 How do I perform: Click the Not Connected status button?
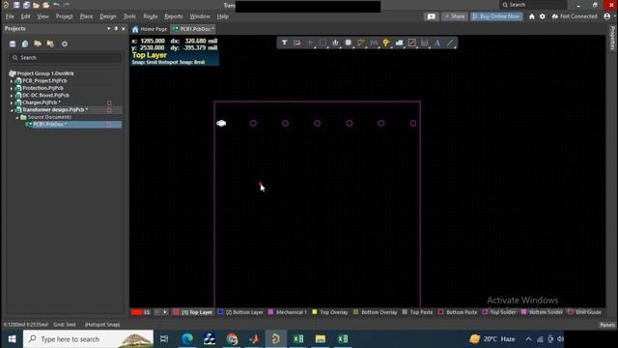point(575,16)
